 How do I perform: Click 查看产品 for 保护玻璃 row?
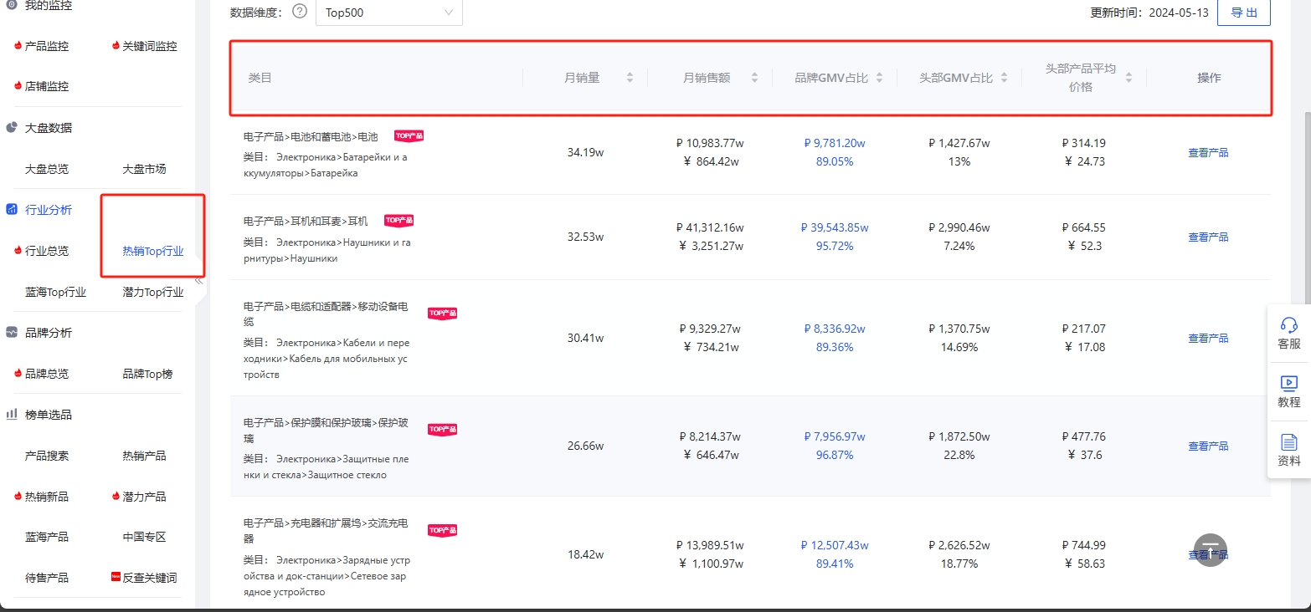[x=1208, y=446]
